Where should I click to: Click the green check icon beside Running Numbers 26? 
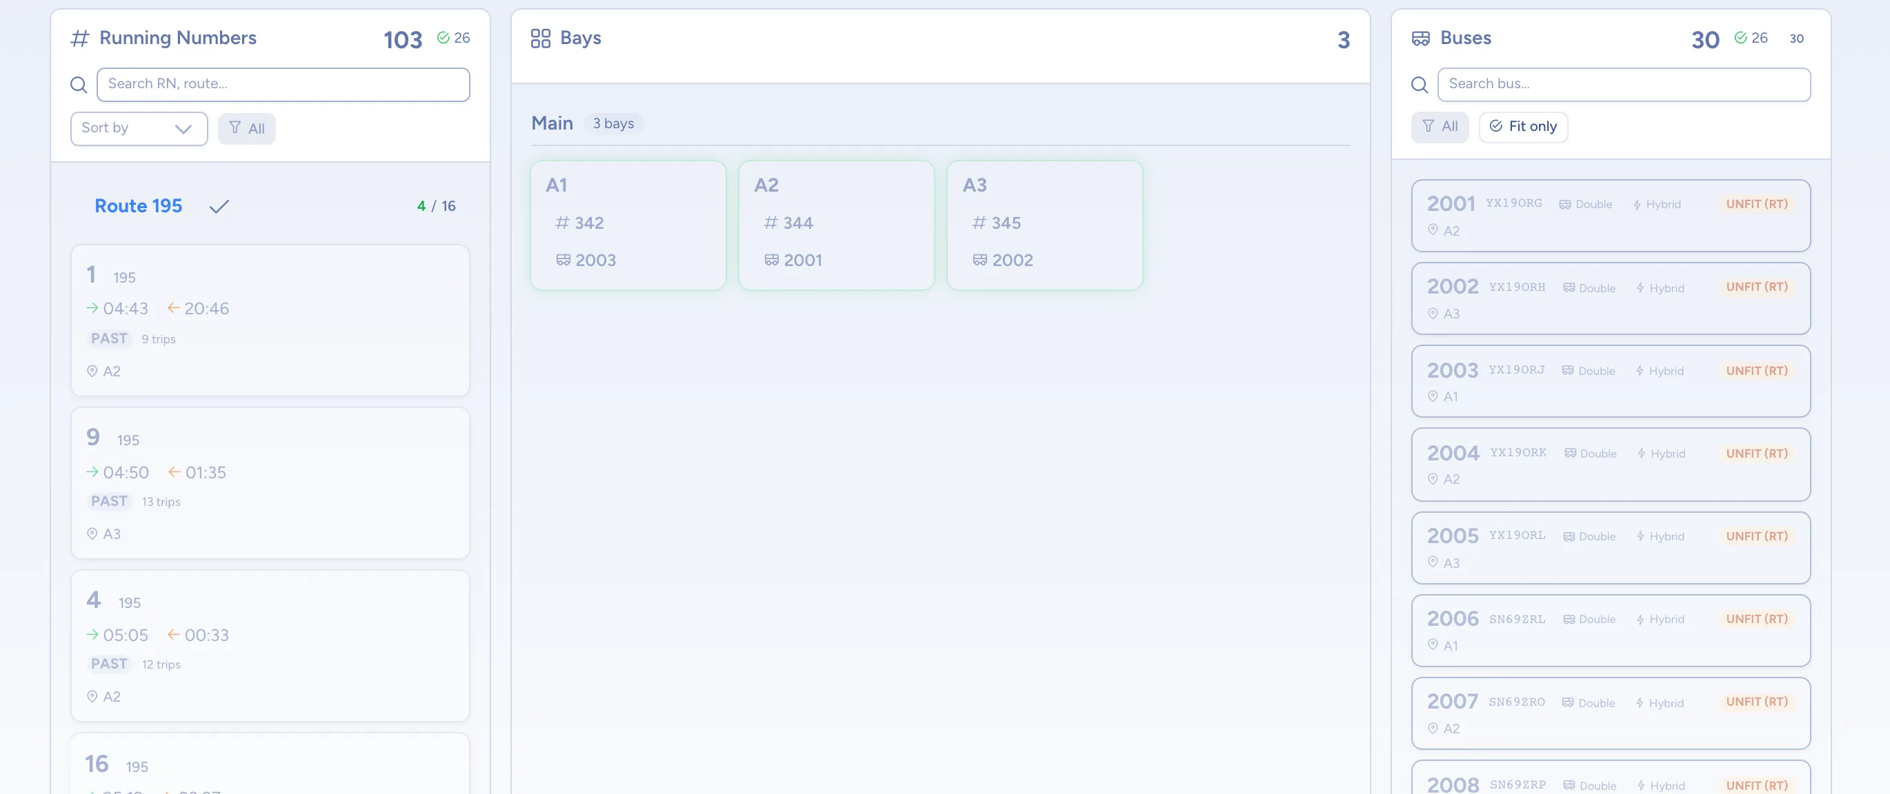442,37
